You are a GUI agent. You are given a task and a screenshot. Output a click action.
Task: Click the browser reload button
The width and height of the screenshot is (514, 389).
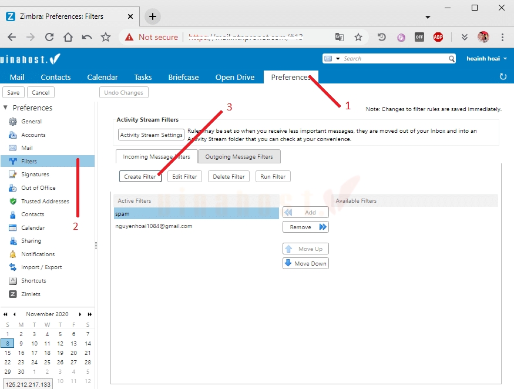(49, 37)
